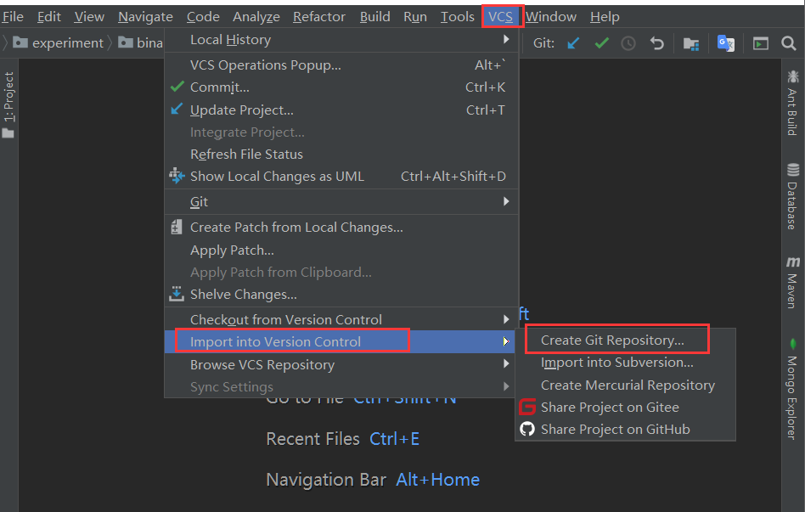Screen dimensions: 805x512
Task: Open Ant Build tool window
Action: 792,102
